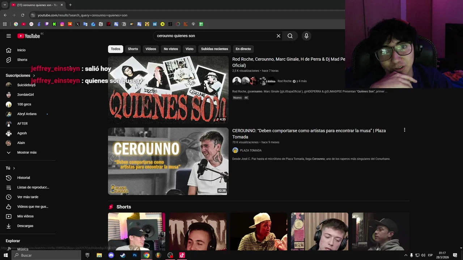This screenshot has height=260, width=463.
Task: Open Steam from the taskbar
Action: 123,255
